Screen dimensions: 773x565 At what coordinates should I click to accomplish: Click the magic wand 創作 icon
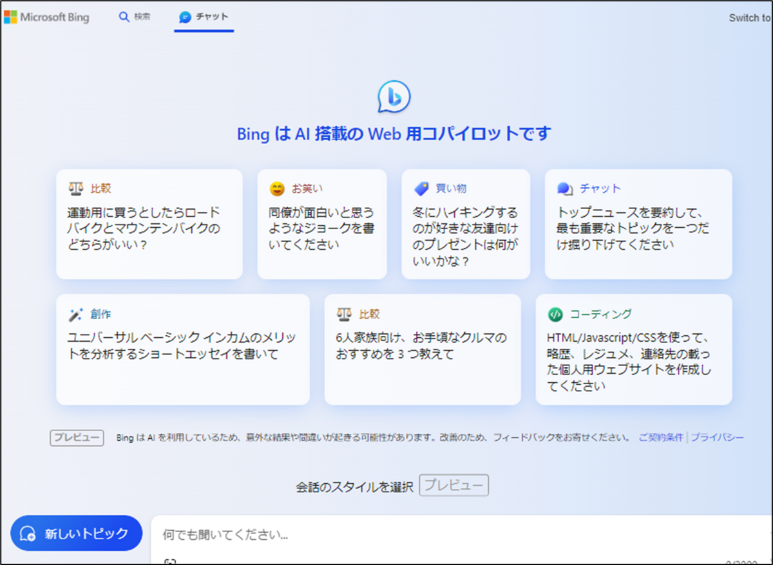coord(76,315)
